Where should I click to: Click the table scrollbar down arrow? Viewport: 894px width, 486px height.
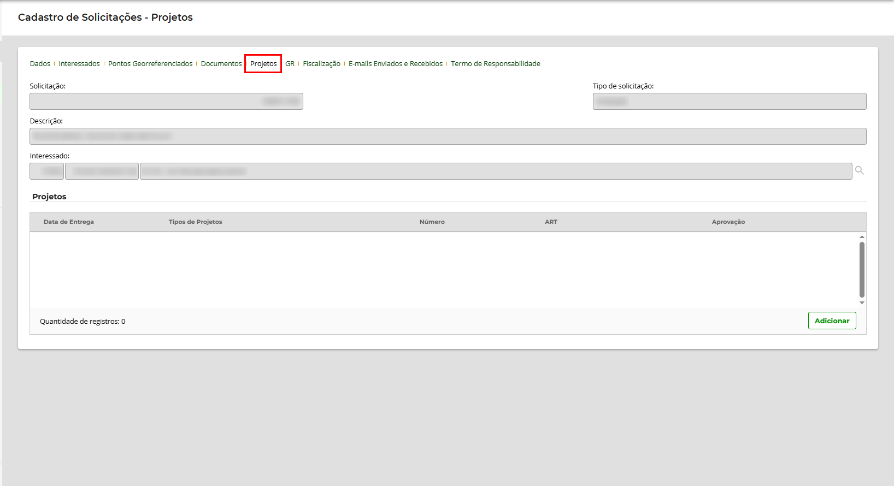(x=862, y=303)
